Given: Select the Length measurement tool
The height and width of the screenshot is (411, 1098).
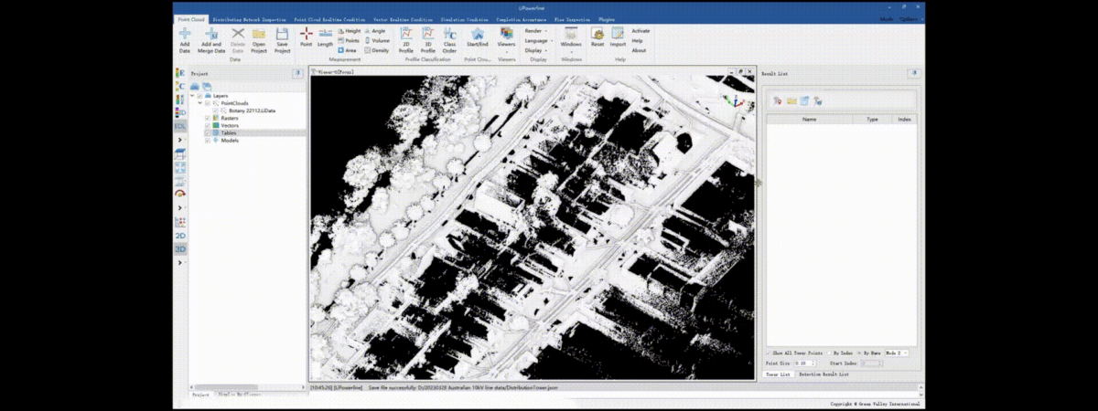Looking at the screenshot, I should pyautogui.click(x=325, y=37).
